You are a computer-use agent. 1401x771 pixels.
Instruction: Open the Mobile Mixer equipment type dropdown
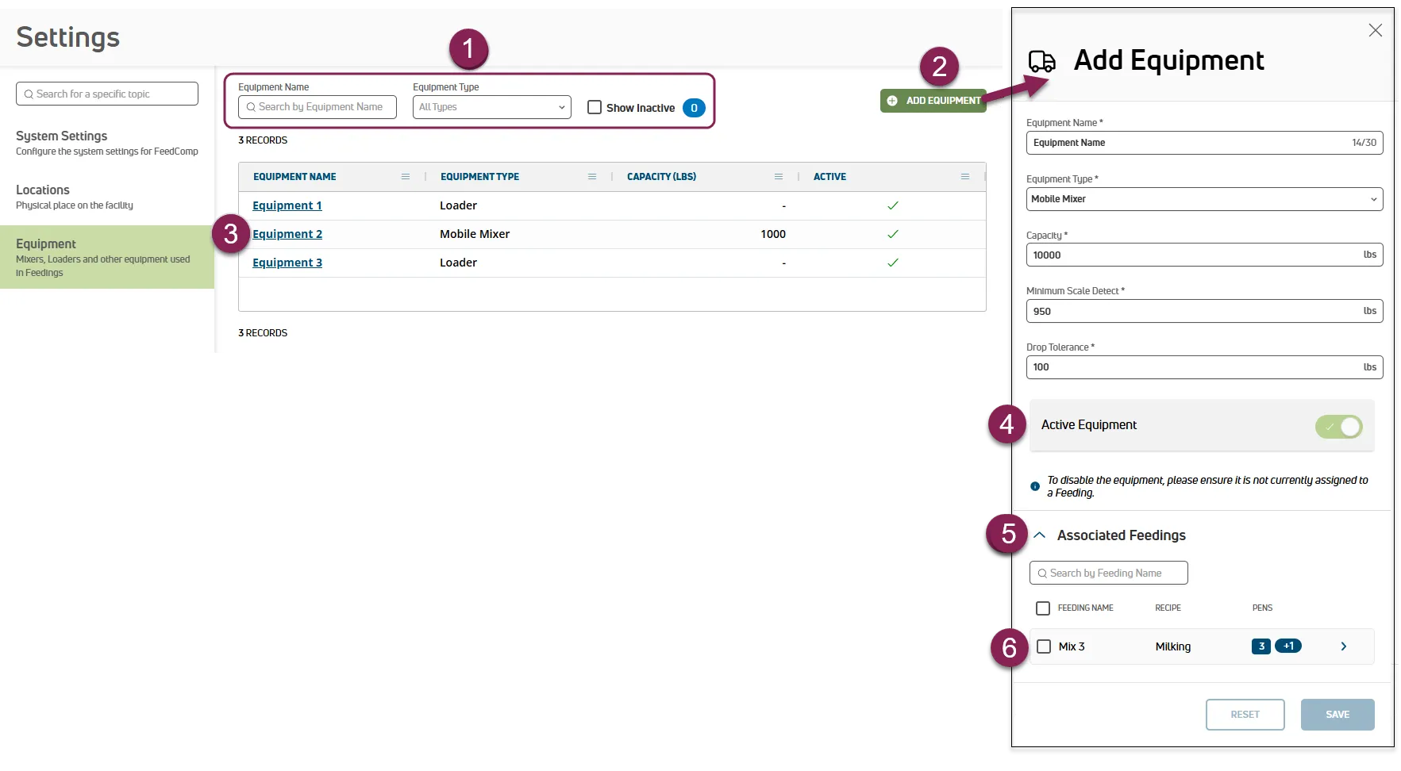coord(1204,199)
